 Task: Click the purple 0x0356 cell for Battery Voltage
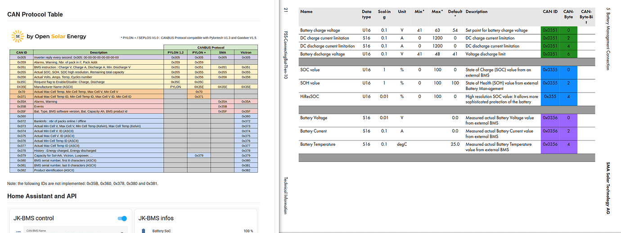[549, 118]
